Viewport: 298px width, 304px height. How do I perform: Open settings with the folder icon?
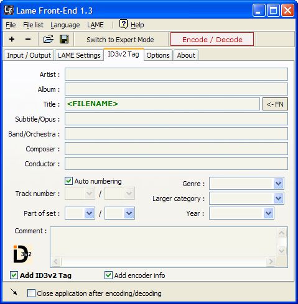[48, 39]
